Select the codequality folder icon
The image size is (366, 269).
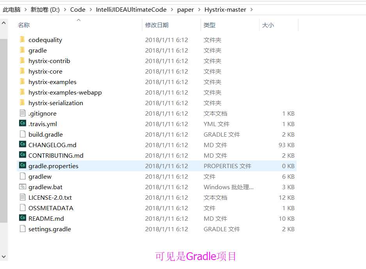(22, 40)
